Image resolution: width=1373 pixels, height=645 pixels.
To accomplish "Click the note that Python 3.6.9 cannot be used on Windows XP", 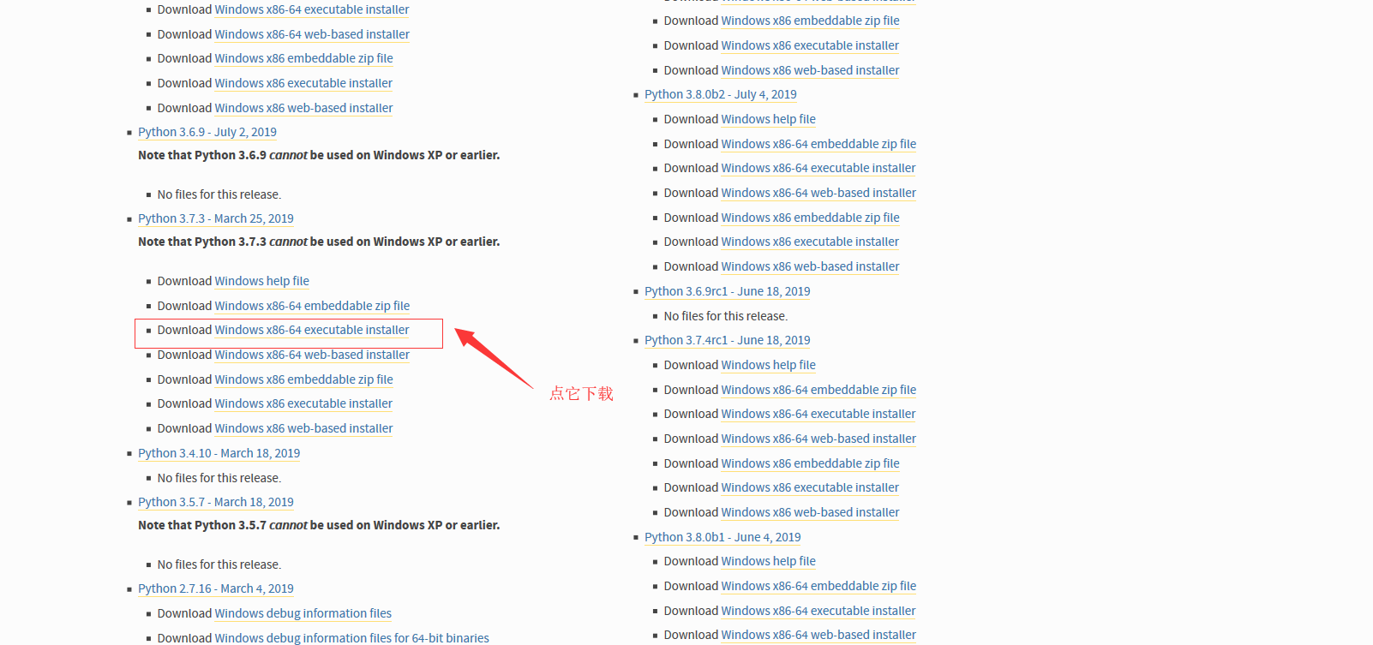I will pyautogui.click(x=319, y=155).
